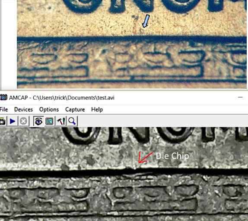Toggle video preview with the eye icon

[x=38, y=121]
